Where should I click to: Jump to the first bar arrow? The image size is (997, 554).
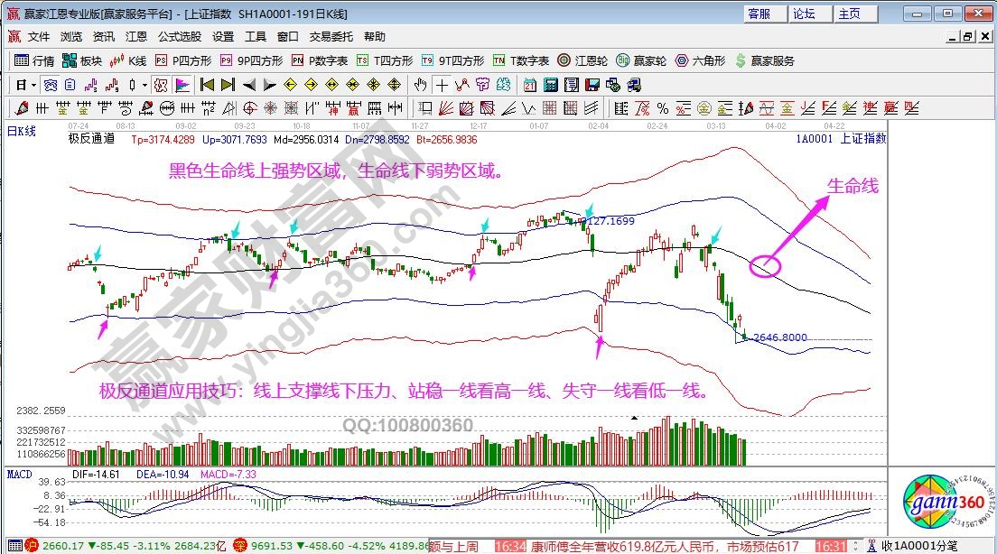(207, 85)
